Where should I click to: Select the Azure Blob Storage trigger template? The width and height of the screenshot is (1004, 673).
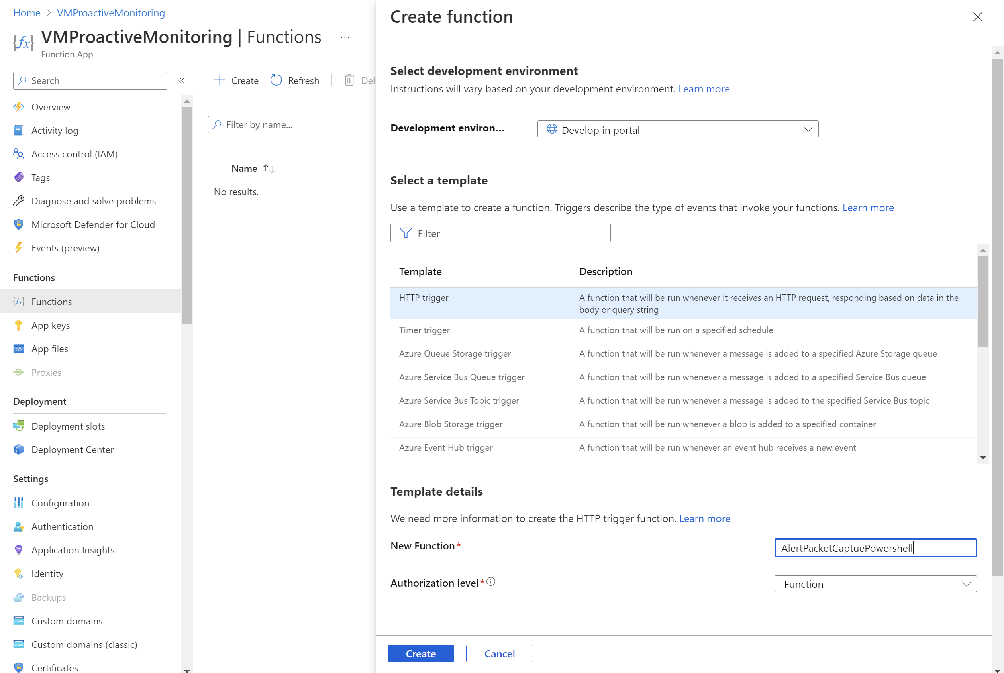click(451, 424)
